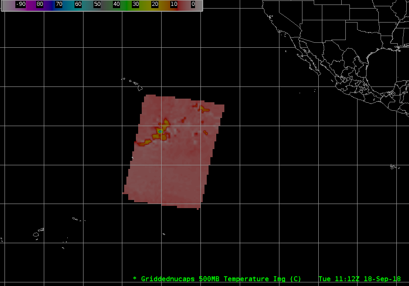Image resolution: width=409 pixels, height=286 pixels.
Task: Sample the blue-green cold spot in the temperature swath
Action: click(x=160, y=132)
